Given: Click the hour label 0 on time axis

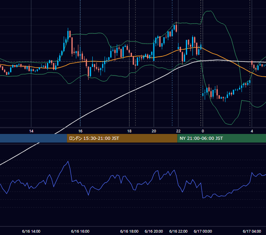Looking at the screenshot, I should pyautogui.click(x=203, y=131).
